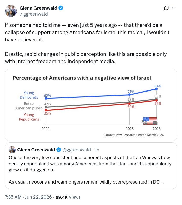Open the @ggreenwald handle link
This screenshot has height=205, width=182.
pos(33,14)
